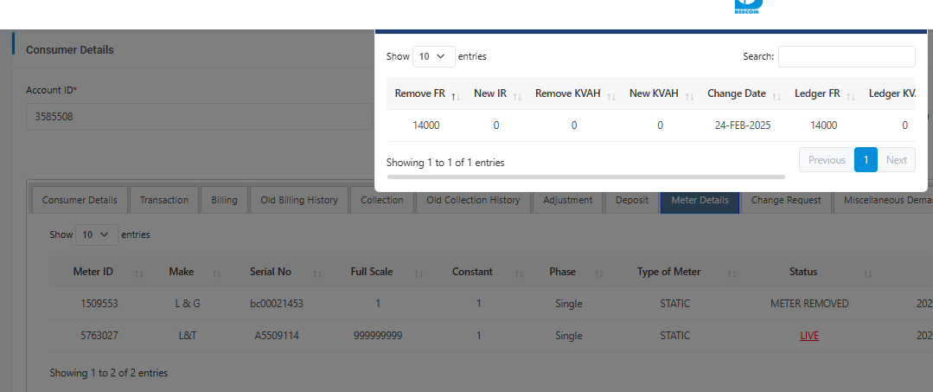Viewport: 933px width, 392px height.
Task: Click METER REMOVED status cell
Action: (809, 303)
